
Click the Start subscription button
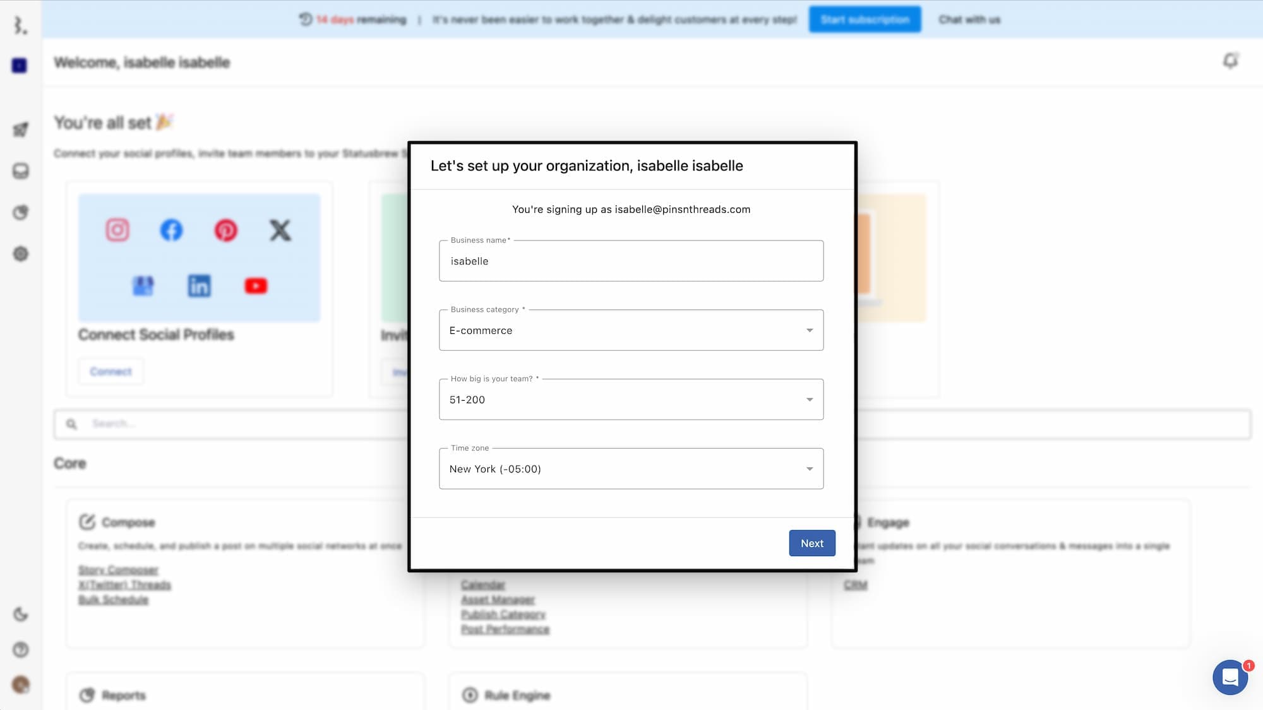(x=865, y=20)
